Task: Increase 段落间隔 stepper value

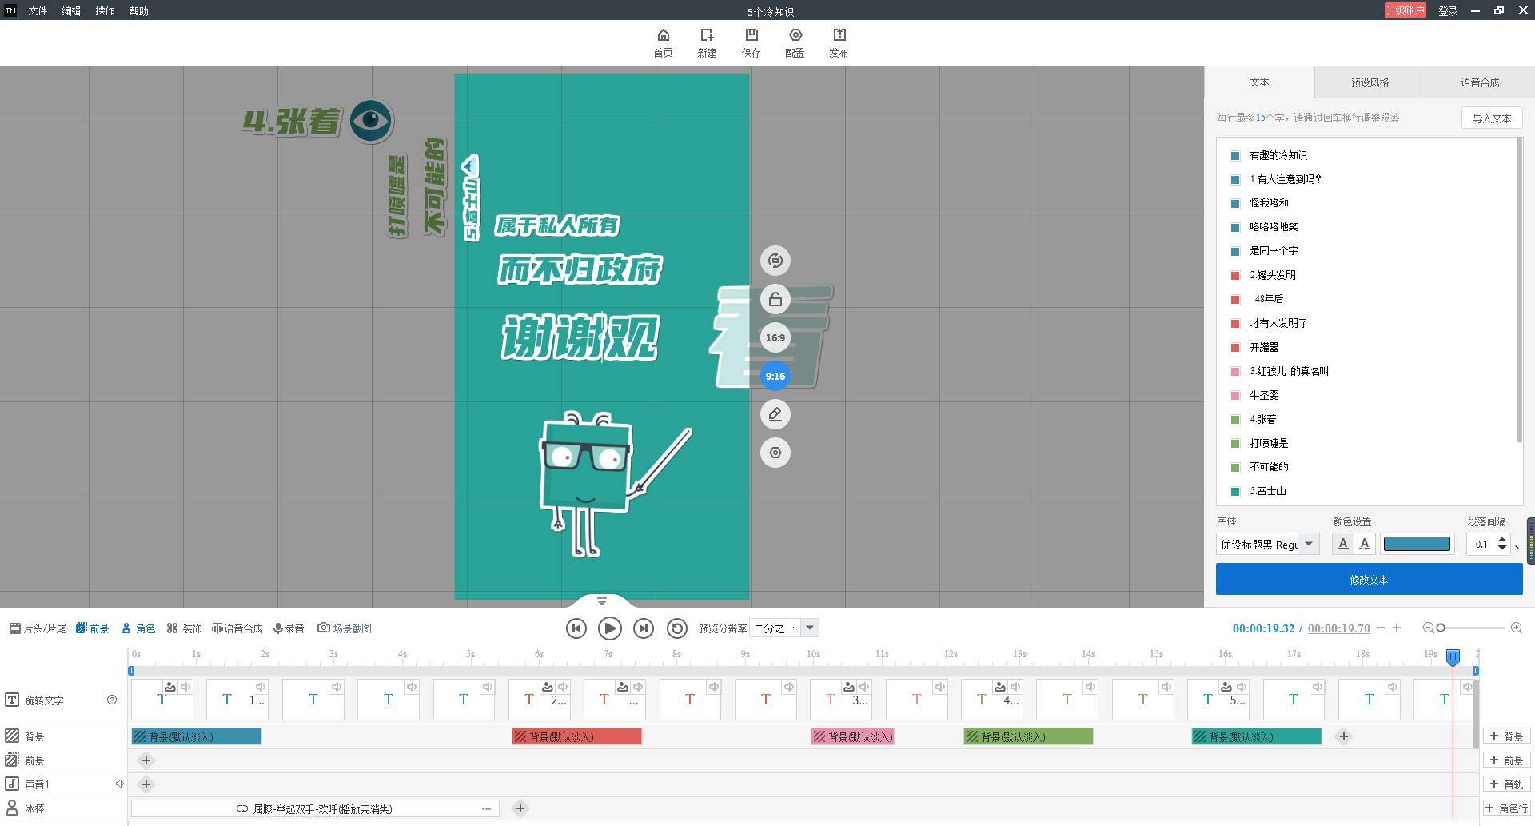Action: 1502,540
